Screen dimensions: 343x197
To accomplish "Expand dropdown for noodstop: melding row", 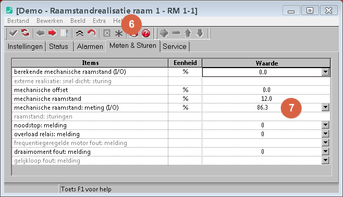I will (x=325, y=125).
